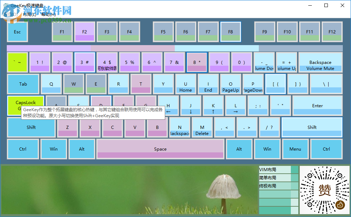Screen dimensions: 351x217
Task: Select the T key
Action: [141, 84]
